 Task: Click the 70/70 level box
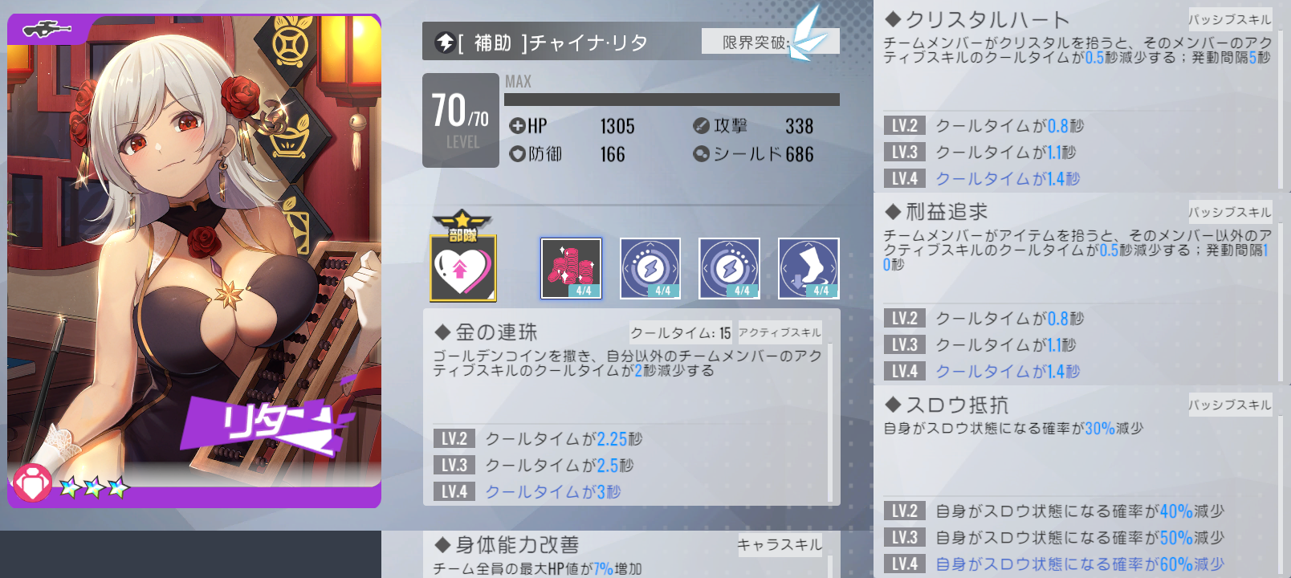click(461, 120)
